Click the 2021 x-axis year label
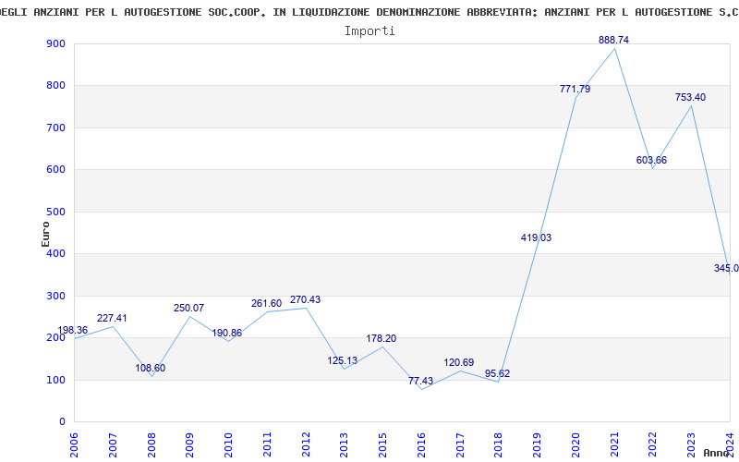739x462 pixels. click(x=614, y=445)
